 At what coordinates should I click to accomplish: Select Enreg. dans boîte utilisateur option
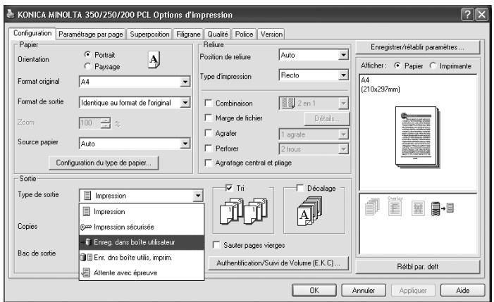point(142,242)
